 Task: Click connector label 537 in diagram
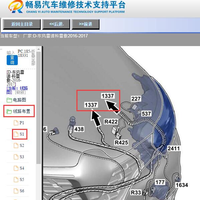coord(147,114)
